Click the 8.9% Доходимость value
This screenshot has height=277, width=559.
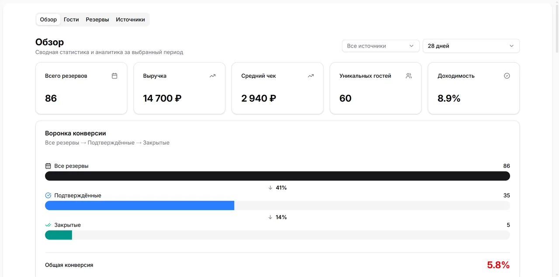449,98
